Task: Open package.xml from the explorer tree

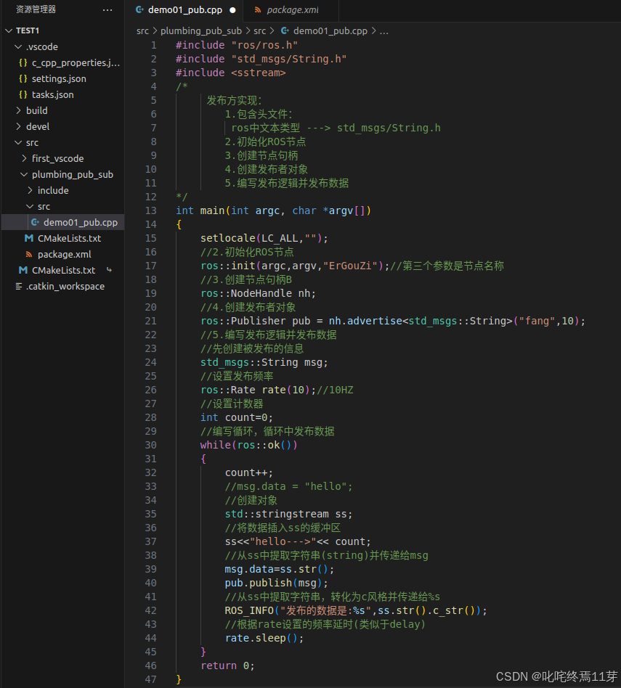Action: (65, 255)
